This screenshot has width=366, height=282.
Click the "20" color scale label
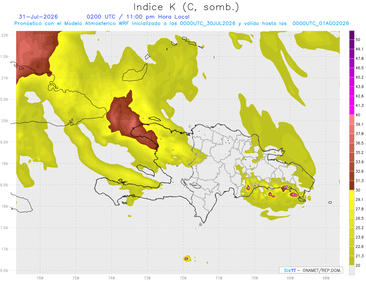358,265
